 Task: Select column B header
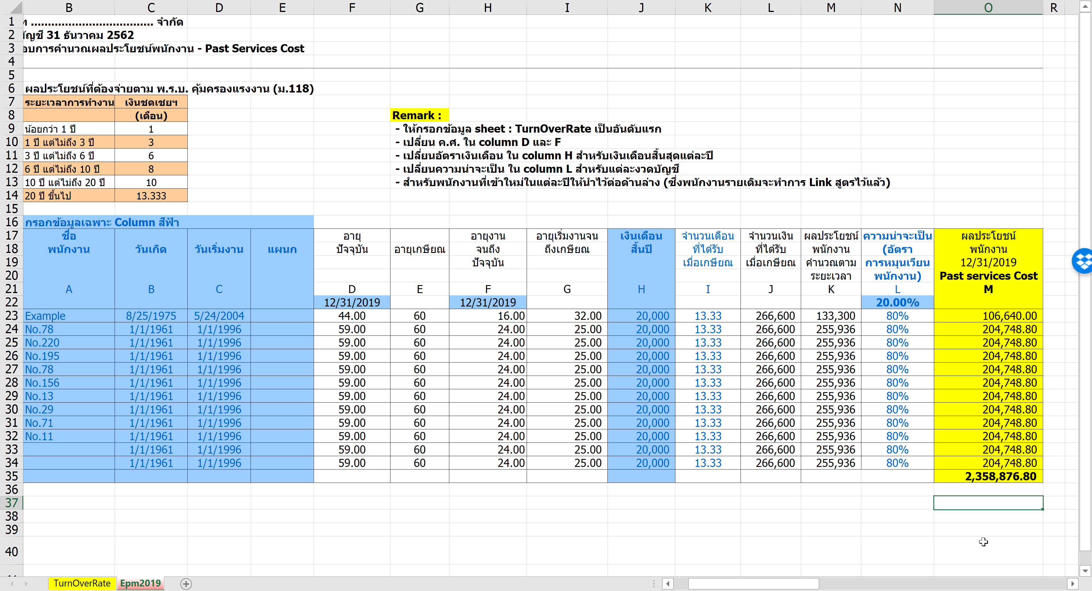[69, 7]
